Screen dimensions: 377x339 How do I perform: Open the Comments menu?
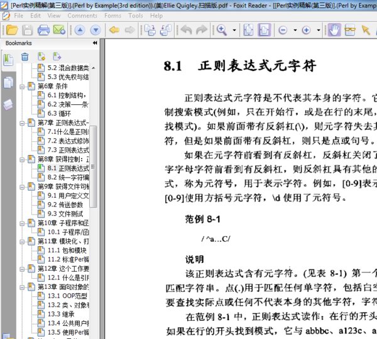(82, 16)
